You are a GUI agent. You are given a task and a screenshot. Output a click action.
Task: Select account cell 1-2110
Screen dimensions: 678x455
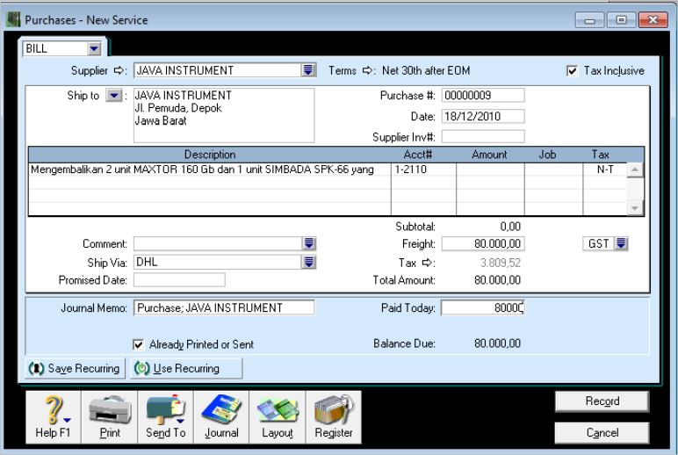(423, 170)
